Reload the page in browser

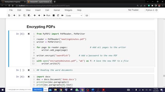coord(9,6)
